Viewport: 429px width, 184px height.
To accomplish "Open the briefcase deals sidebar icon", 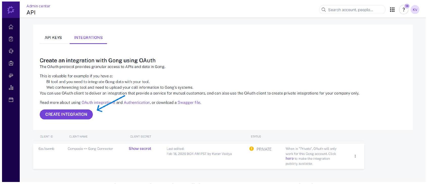I will [11, 63].
